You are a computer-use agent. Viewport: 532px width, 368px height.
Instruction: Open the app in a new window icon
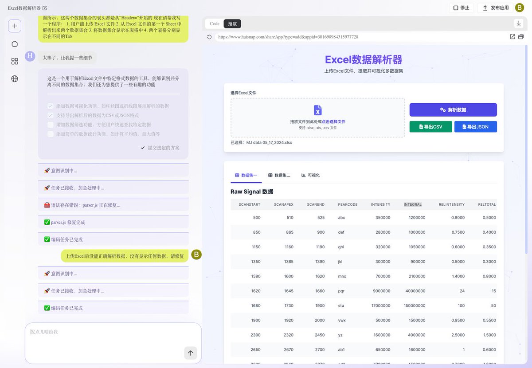(512, 37)
